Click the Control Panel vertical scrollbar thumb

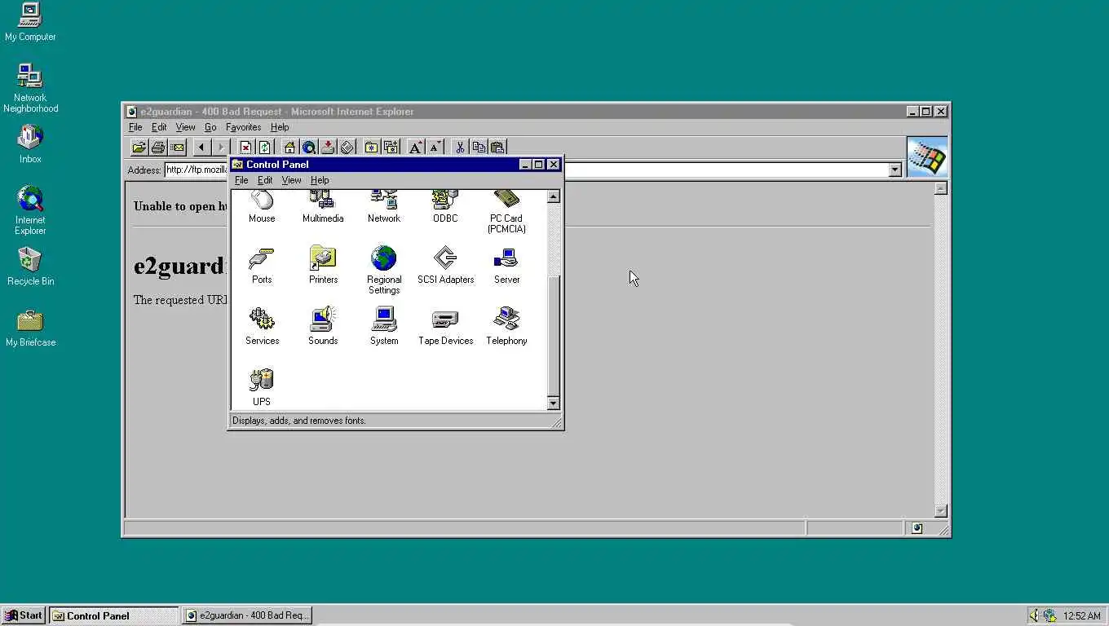tap(554, 336)
